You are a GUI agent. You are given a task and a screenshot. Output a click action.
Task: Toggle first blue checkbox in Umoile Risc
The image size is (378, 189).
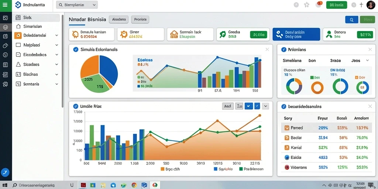(x=248, y=106)
